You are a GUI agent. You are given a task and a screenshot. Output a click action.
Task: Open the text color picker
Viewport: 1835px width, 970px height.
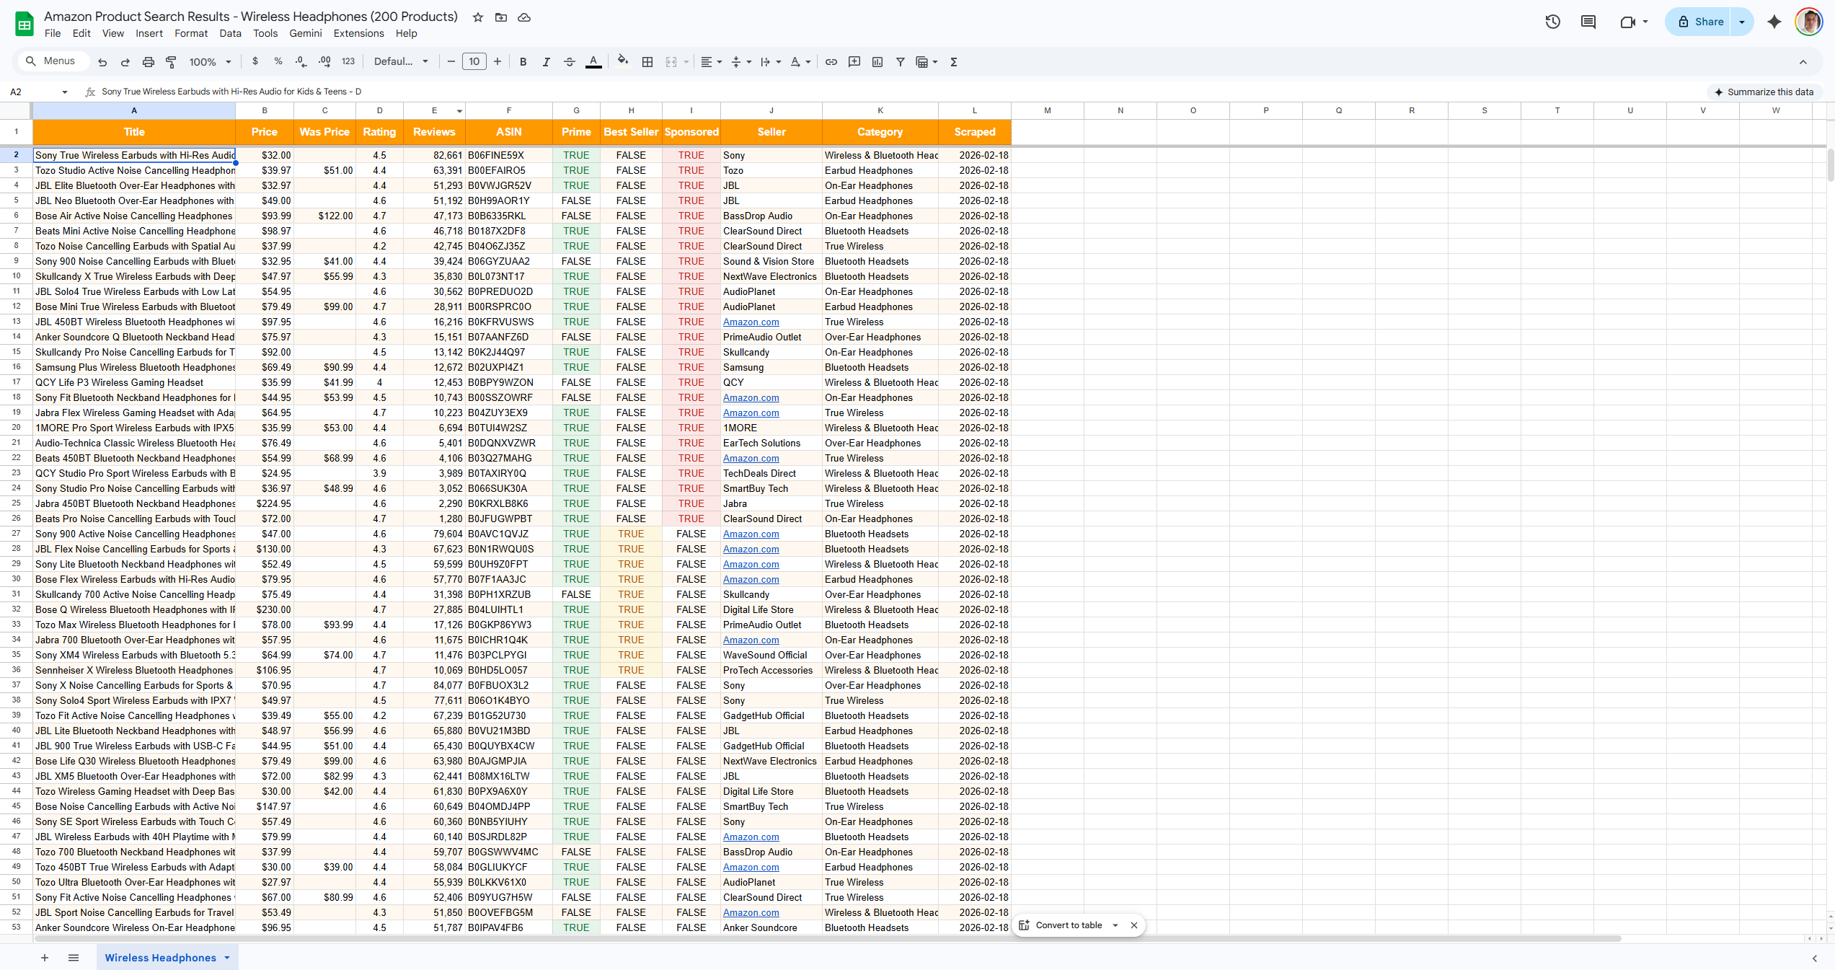tap(593, 62)
